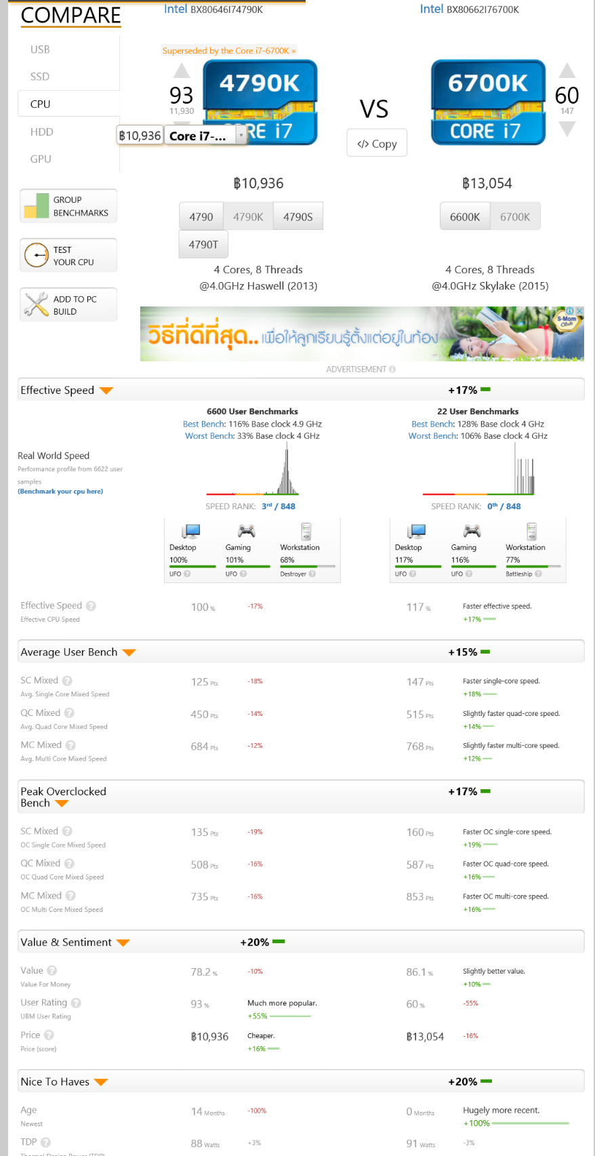
Task: Select the 4790K variant button
Action: pyautogui.click(x=248, y=217)
